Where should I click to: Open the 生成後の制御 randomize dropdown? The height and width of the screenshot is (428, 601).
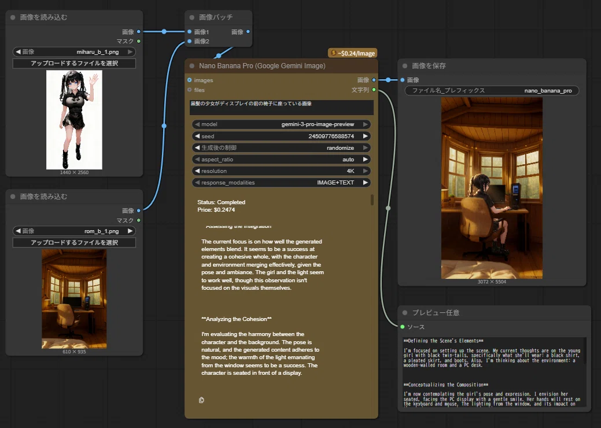click(x=281, y=148)
